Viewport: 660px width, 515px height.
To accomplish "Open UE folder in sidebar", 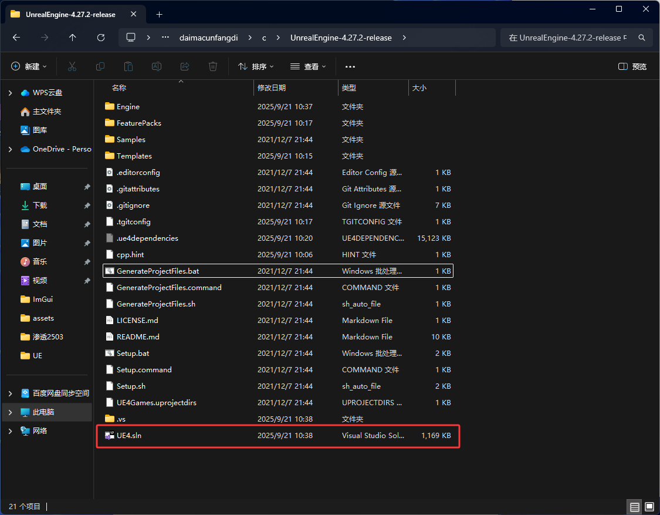I will [x=32, y=356].
